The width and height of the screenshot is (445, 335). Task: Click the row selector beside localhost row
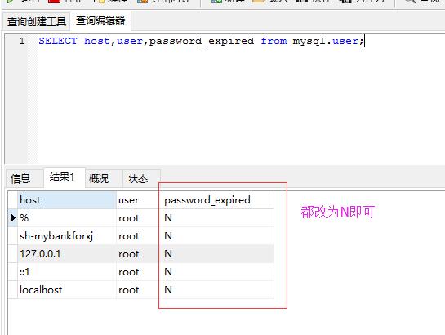[13, 290]
